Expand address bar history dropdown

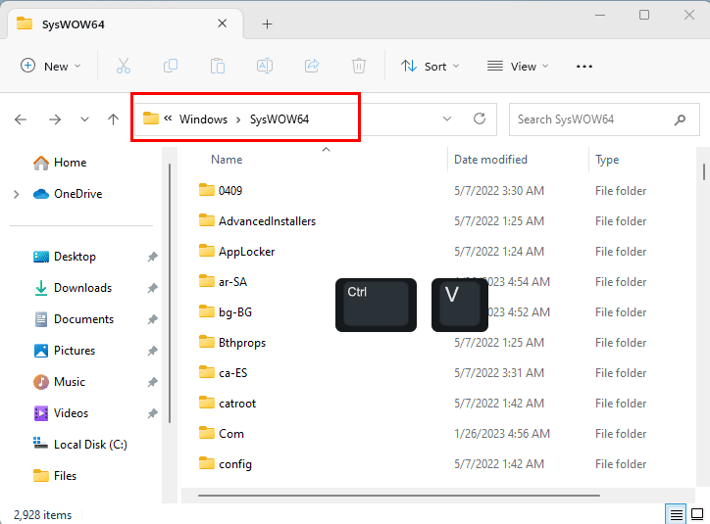[447, 119]
